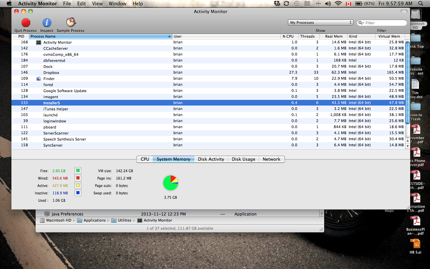Click Macintosh HD in Finder path bar
Viewport: 430px width, 269px height.
[x=56, y=220]
